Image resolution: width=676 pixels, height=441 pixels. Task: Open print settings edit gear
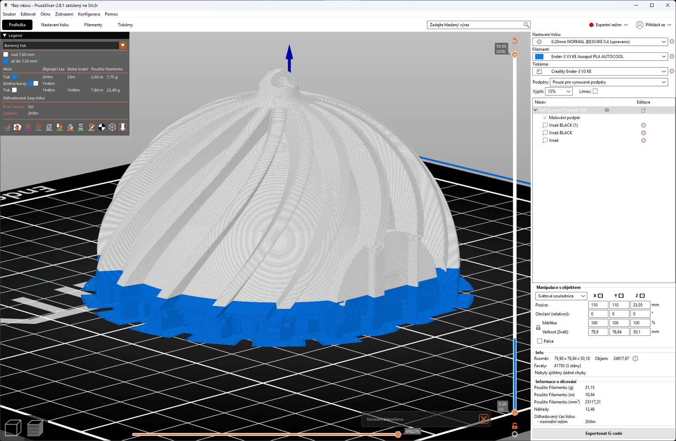(672, 41)
